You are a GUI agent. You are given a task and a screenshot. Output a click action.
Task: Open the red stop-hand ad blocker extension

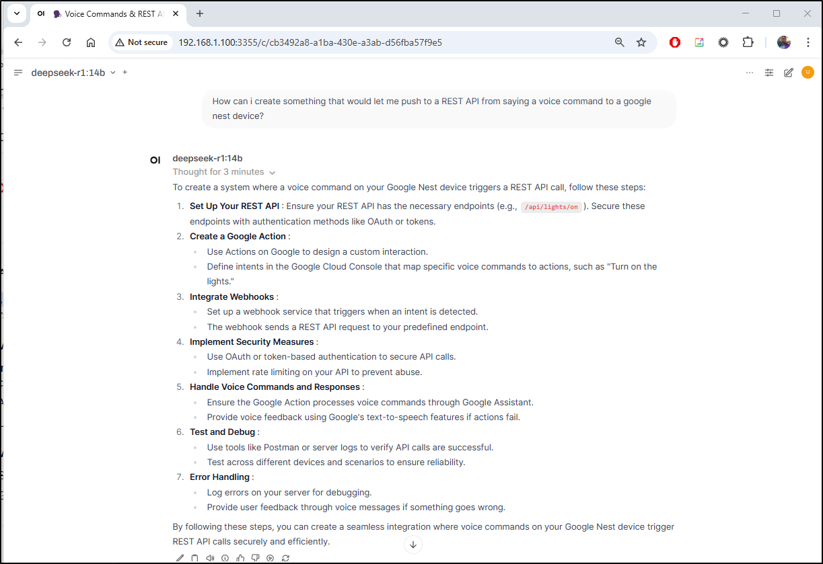pos(675,42)
